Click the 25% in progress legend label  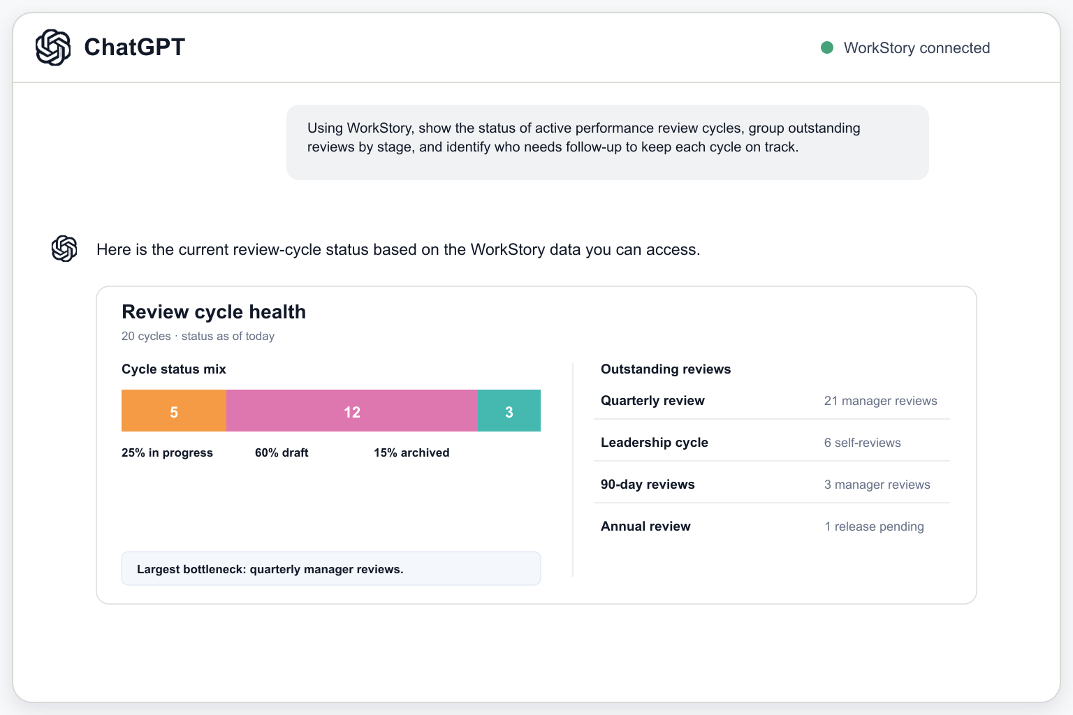click(167, 452)
